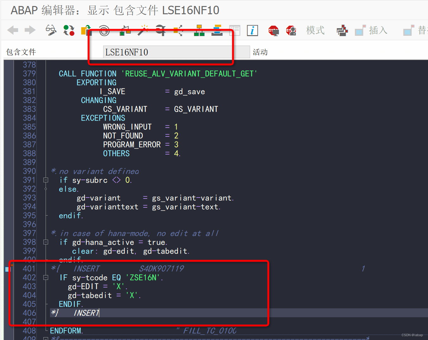Click the 模式 pattern button

(x=315, y=30)
